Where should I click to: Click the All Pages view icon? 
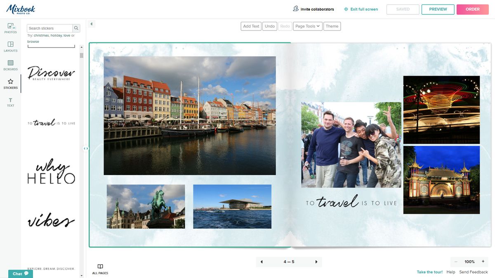click(x=100, y=267)
